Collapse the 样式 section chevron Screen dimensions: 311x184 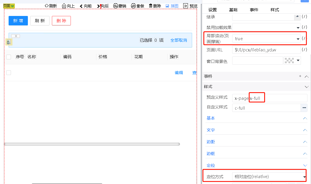click(x=307, y=87)
